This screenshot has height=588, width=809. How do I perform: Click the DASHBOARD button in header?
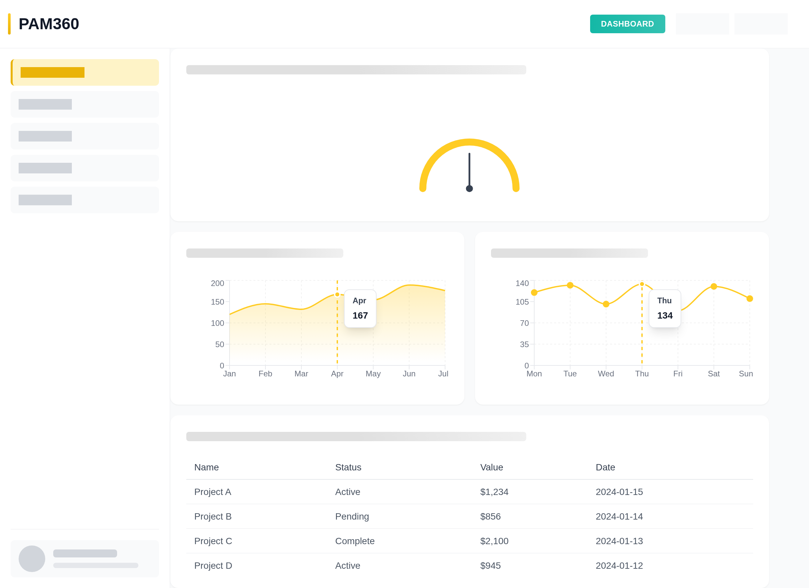(627, 24)
